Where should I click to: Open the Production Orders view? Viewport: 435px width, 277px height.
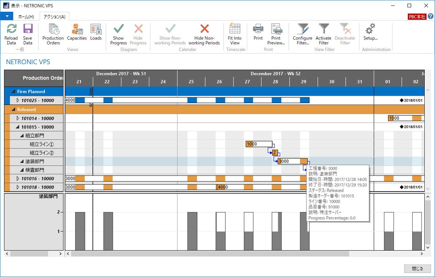point(53,30)
